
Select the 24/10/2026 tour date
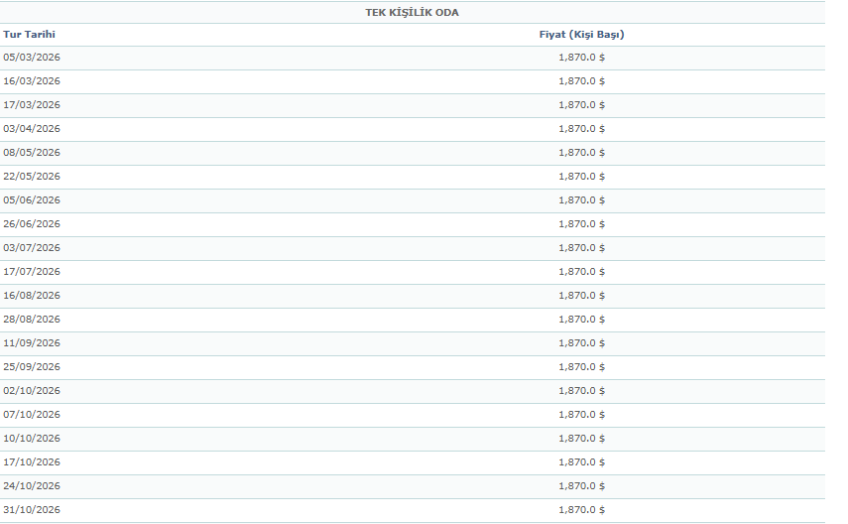pos(32,486)
